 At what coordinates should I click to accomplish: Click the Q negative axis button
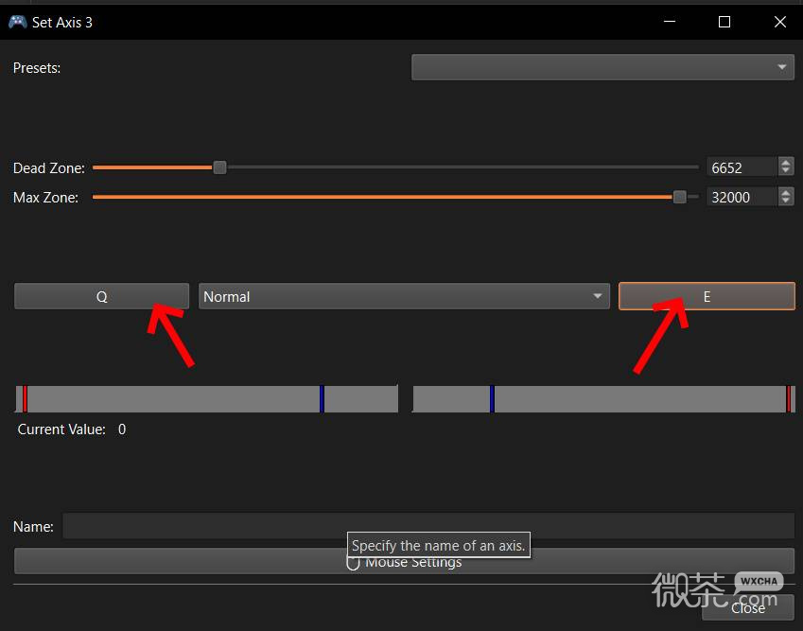click(101, 296)
